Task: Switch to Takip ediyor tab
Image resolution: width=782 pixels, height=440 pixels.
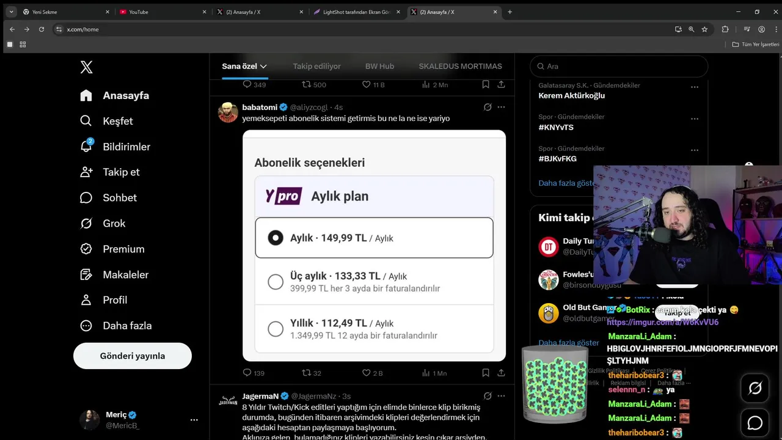Action: point(316,66)
